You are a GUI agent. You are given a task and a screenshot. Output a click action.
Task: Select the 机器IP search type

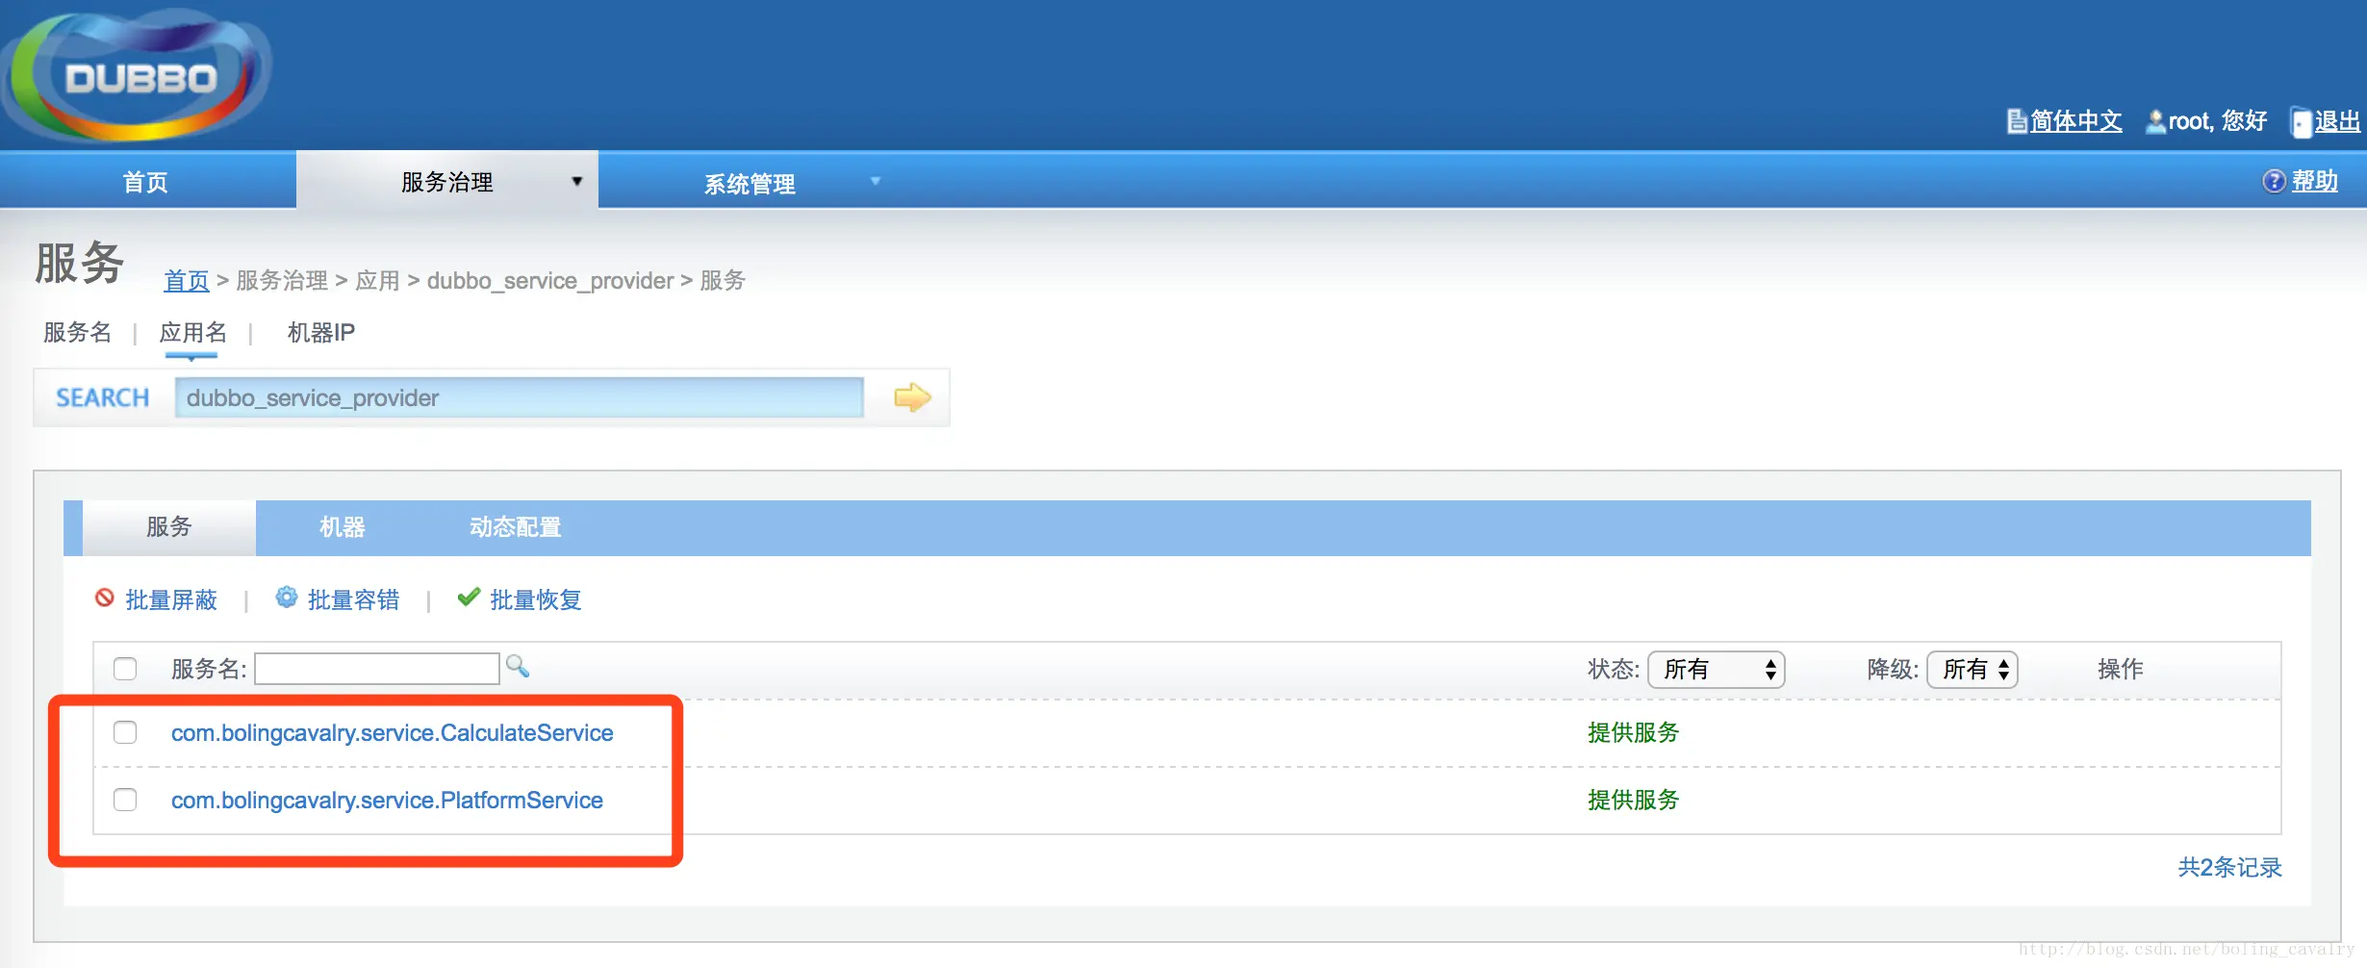(x=321, y=333)
